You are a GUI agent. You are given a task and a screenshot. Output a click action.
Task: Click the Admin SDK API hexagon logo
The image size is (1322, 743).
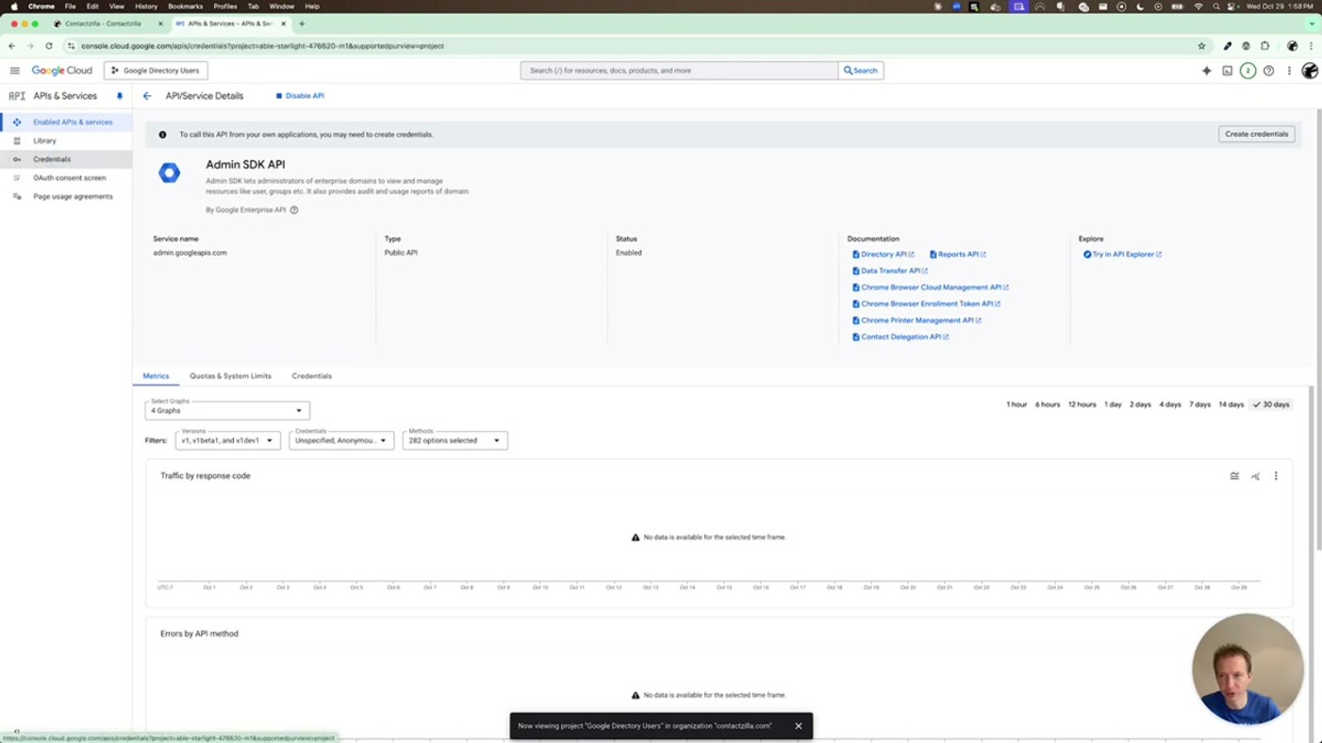(169, 173)
